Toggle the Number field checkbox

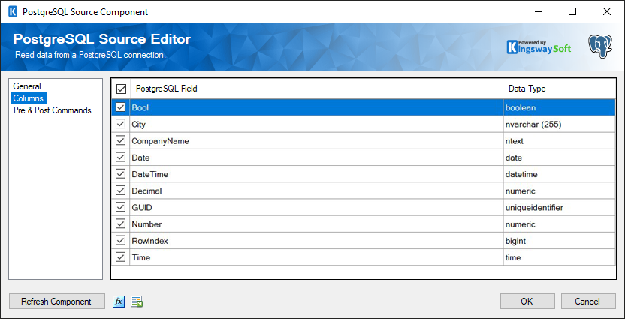(x=120, y=224)
